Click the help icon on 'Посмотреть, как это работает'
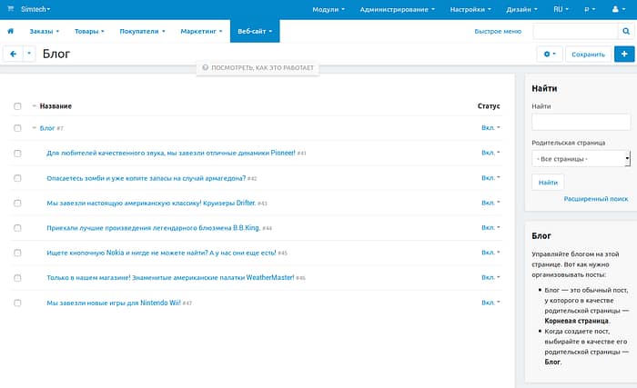The height and width of the screenshot is (388, 637). tap(206, 68)
